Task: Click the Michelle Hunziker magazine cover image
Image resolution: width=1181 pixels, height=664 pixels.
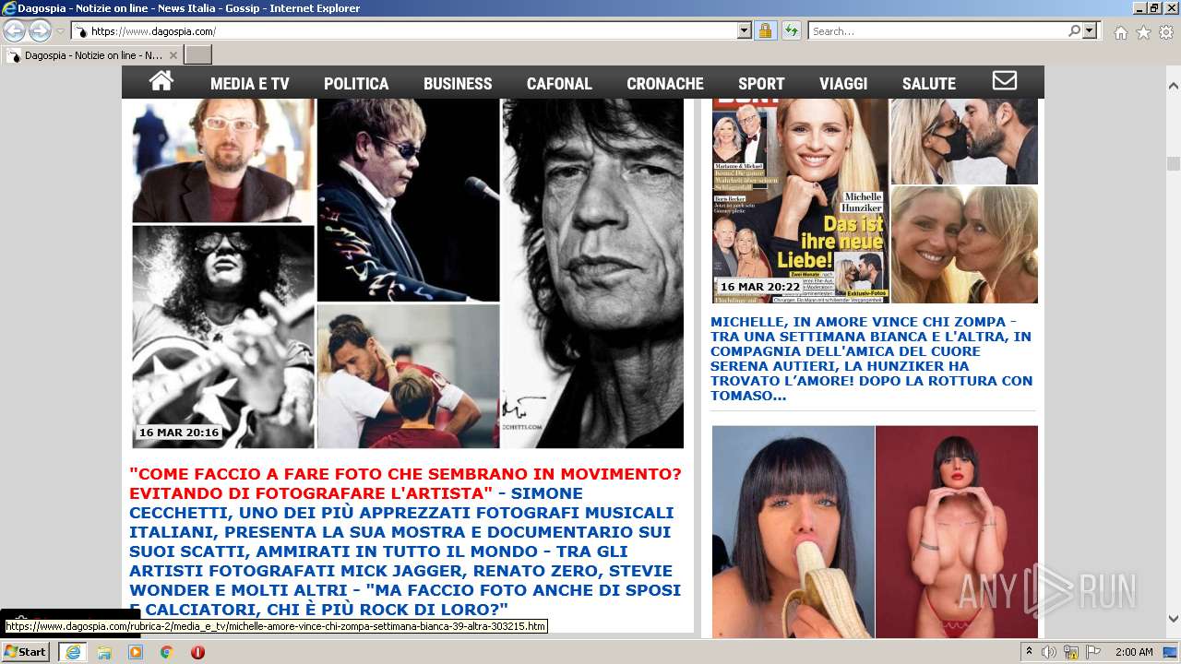Action: [x=799, y=201]
